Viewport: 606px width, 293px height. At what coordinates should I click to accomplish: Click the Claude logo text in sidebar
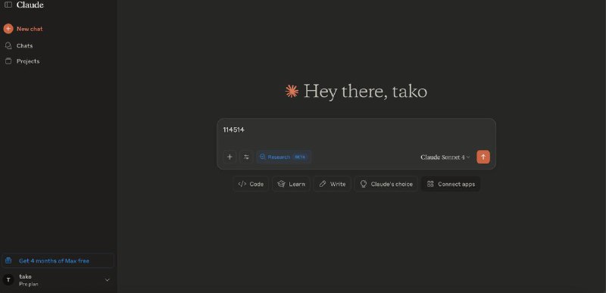(x=30, y=5)
